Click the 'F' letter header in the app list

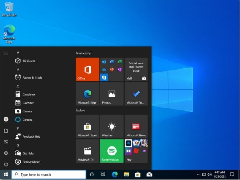pyautogui.click(x=18, y=129)
